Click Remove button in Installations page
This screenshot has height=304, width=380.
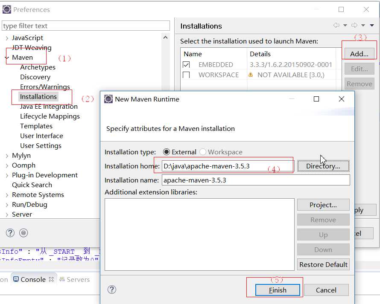359,84
